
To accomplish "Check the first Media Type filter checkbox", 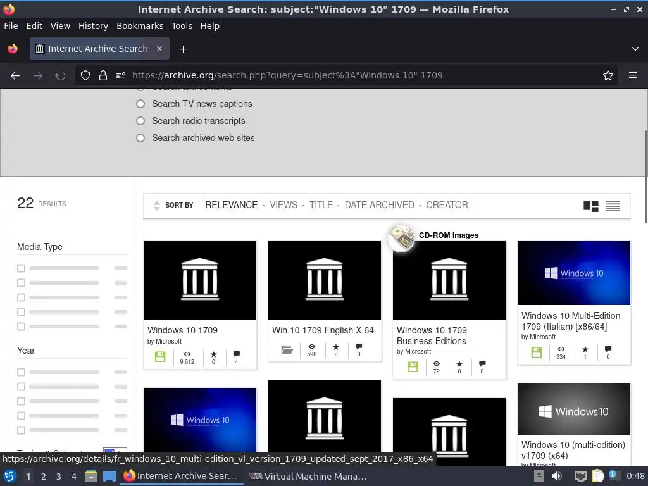I will [21, 268].
